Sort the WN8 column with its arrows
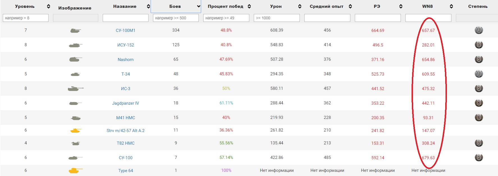Screen dimensions: 498x176 [451, 6]
